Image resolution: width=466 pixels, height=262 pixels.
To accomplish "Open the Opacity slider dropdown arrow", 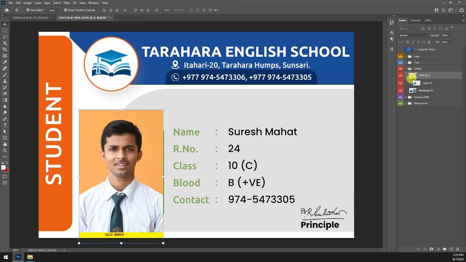I will tap(451, 35).
